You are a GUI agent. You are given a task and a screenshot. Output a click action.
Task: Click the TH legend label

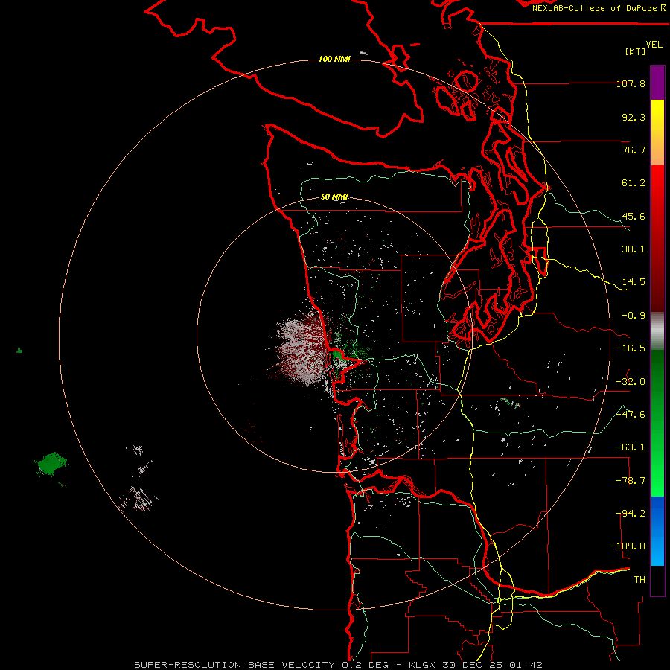(x=639, y=580)
